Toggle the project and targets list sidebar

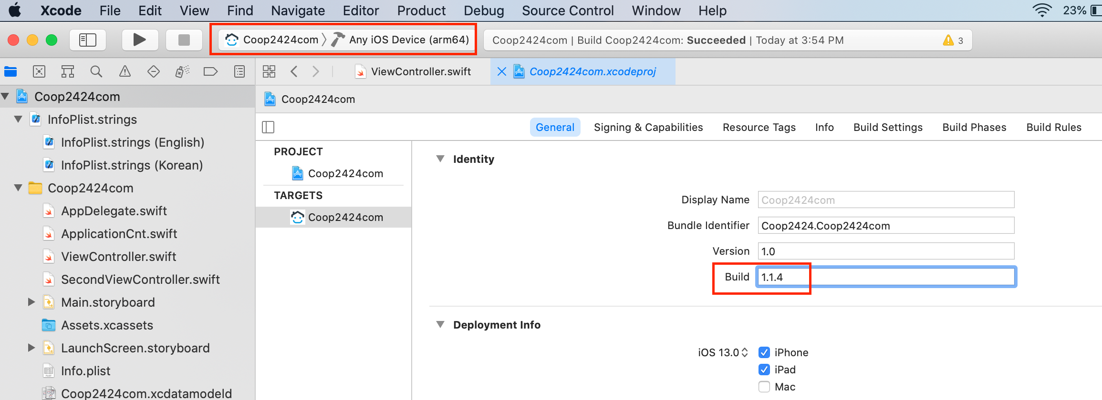point(268,127)
